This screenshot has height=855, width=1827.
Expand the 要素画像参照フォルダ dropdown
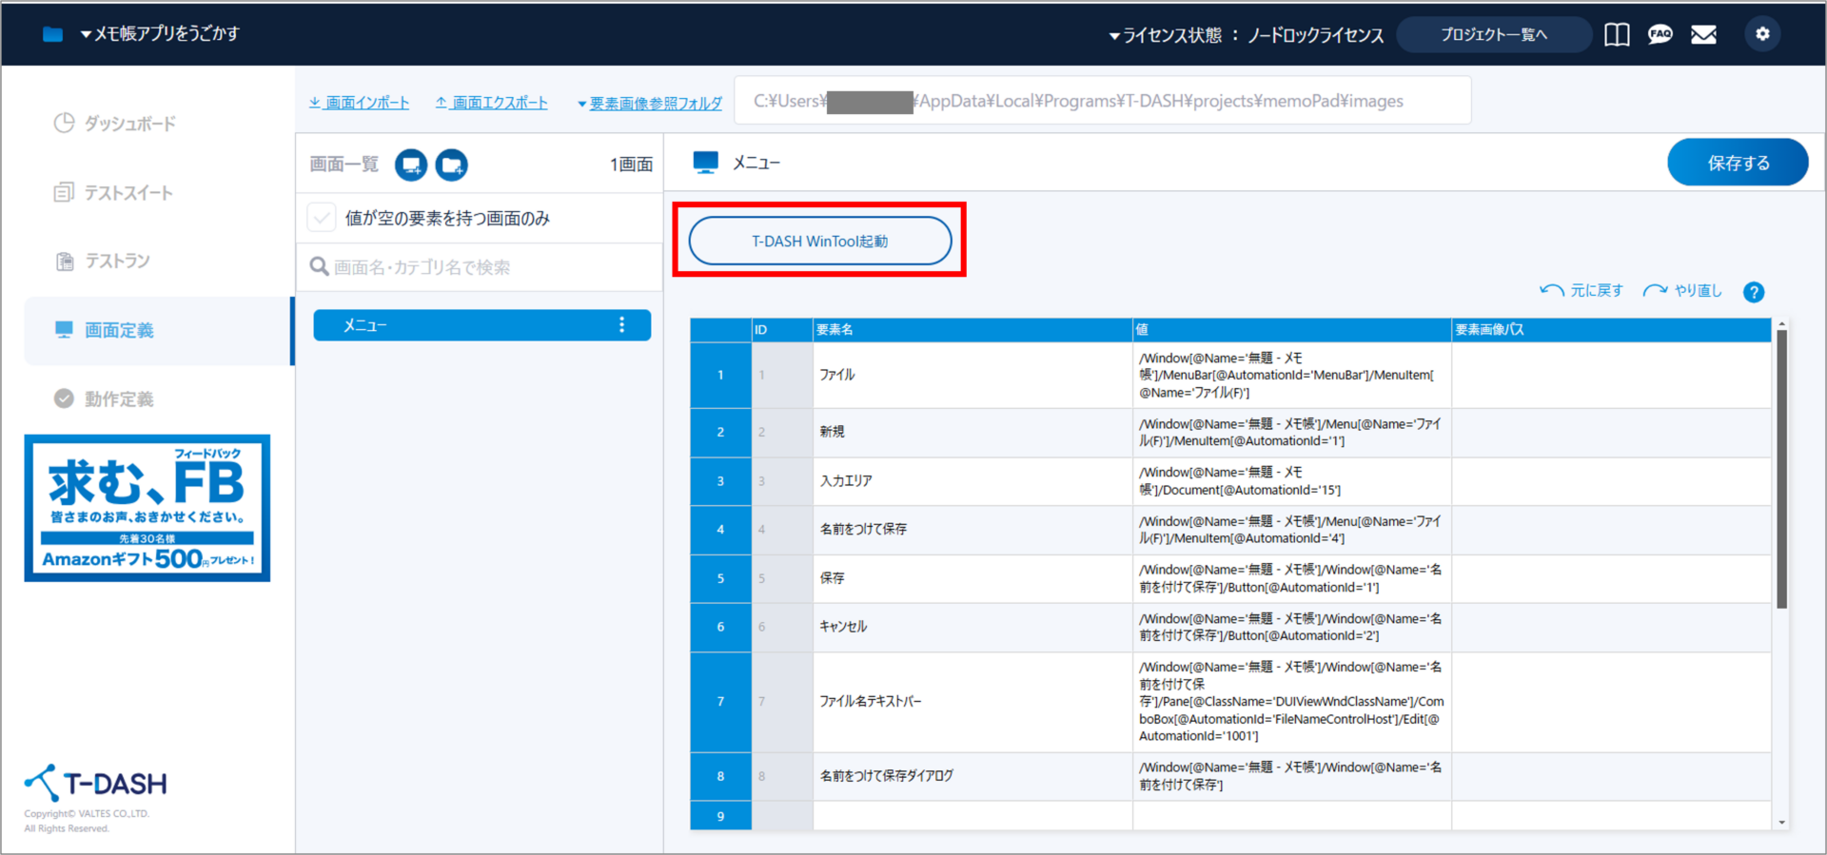click(x=650, y=103)
